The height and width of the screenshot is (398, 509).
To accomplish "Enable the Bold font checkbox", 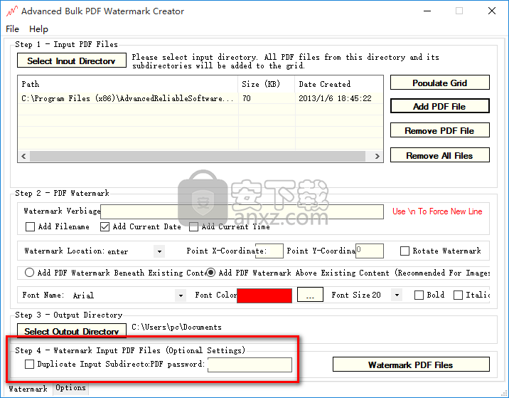I will pyautogui.click(x=419, y=295).
